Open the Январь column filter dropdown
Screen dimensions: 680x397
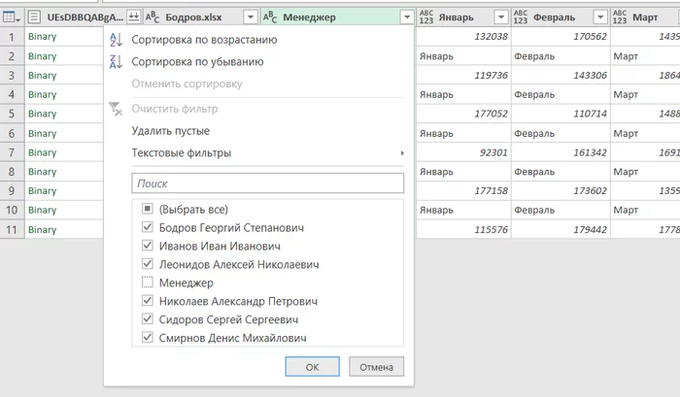pyautogui.click(x=501, y=17)
